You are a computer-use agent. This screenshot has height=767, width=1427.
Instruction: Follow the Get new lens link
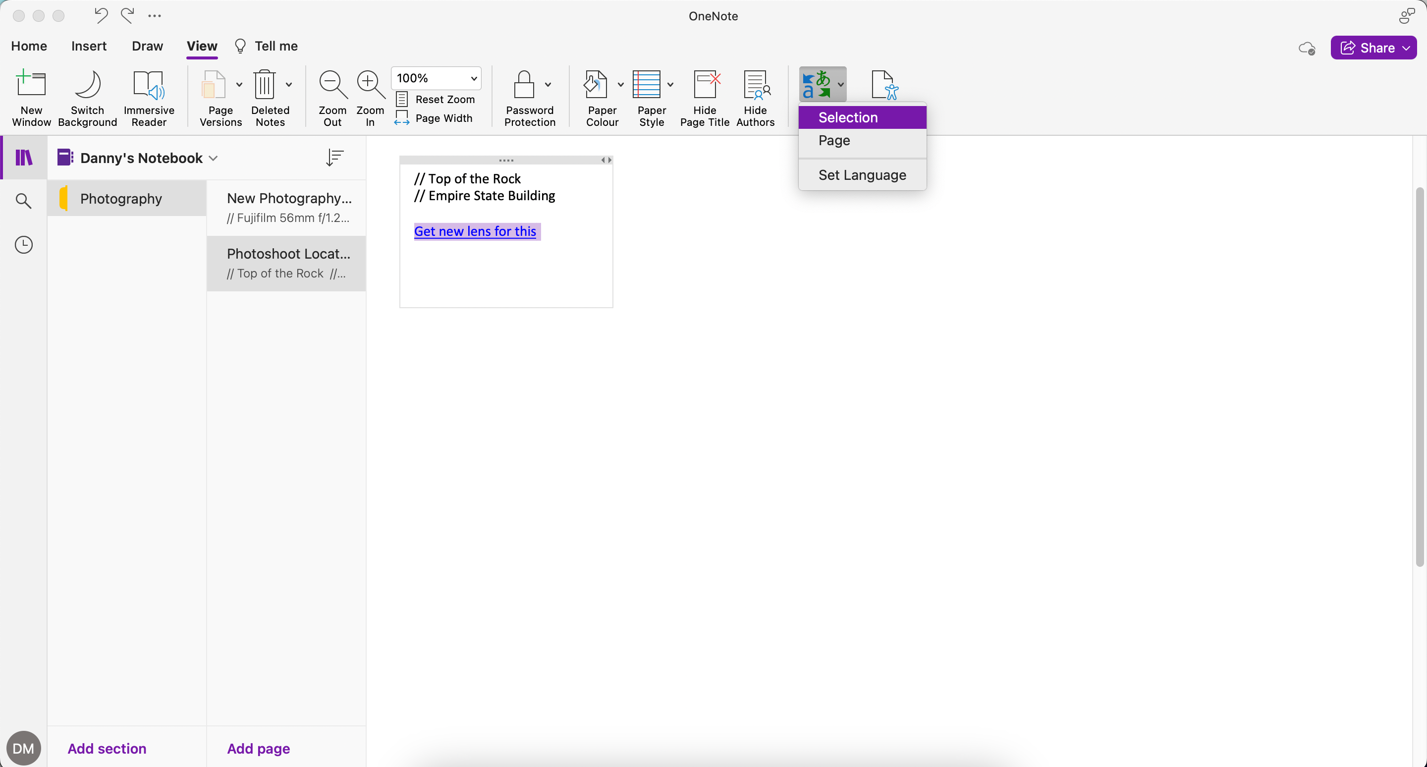475,231
